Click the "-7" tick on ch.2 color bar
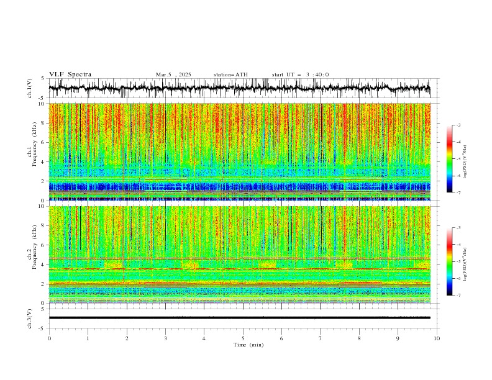 pos(458,295)
